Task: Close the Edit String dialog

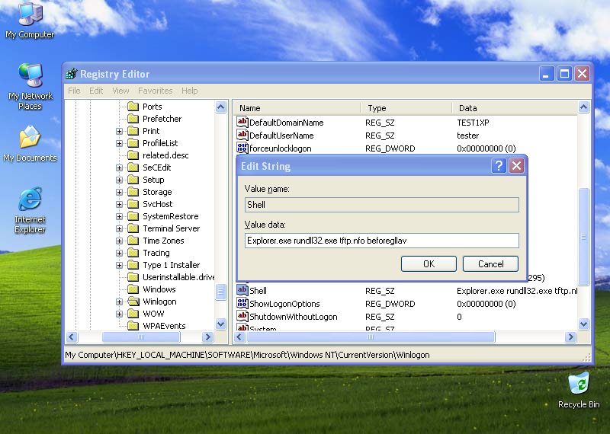Action: pos(516,166)
